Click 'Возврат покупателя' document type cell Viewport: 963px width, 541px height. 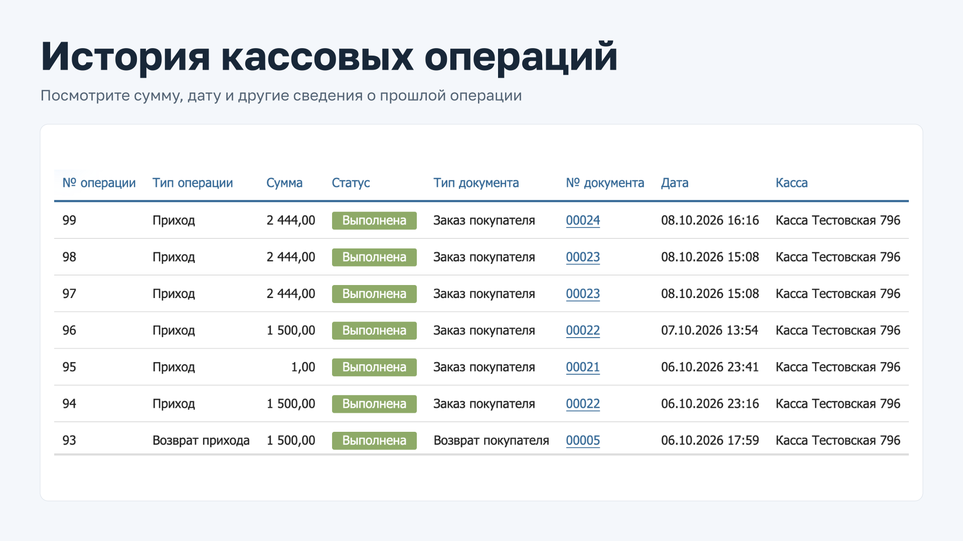(x=491, y=440)
